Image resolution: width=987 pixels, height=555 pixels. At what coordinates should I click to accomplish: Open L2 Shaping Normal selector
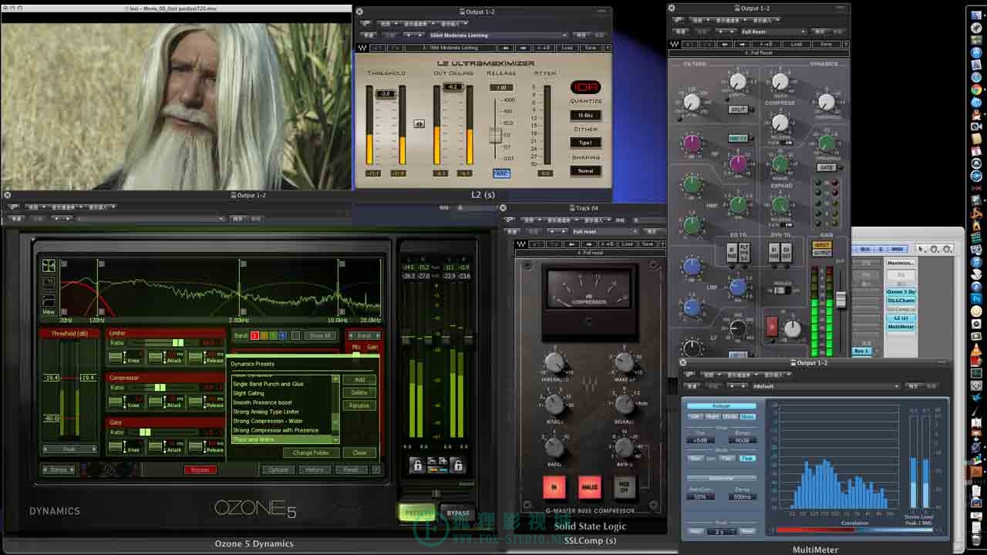(x=585, y=170)
